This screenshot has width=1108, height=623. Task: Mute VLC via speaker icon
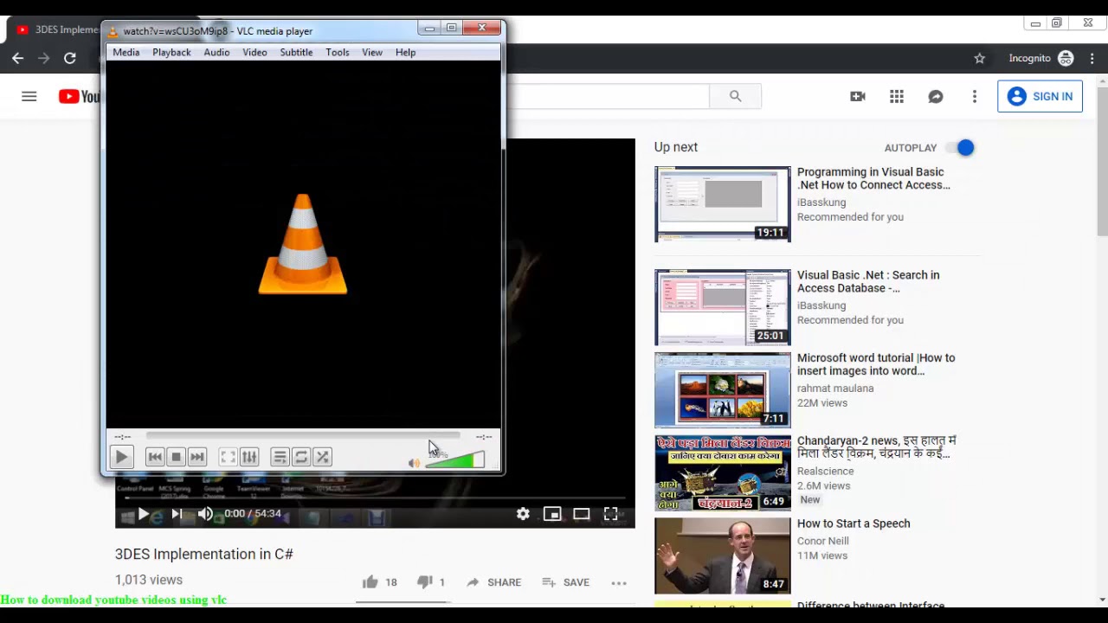coord(414,463)
